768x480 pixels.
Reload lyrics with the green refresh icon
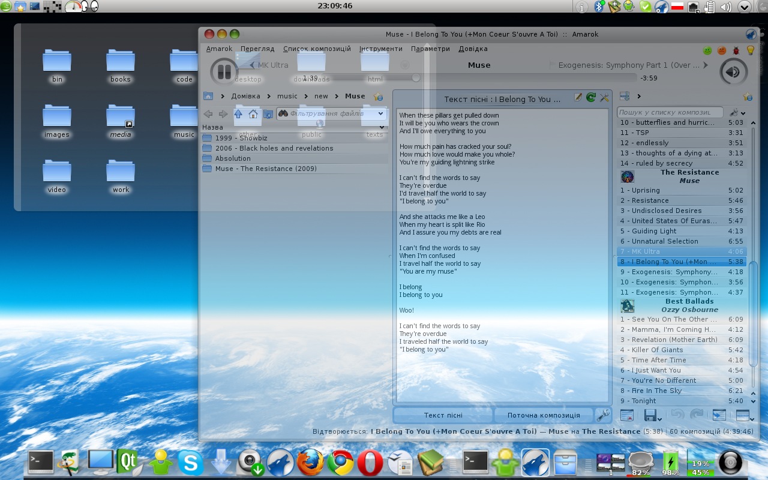tap(591, 97)
